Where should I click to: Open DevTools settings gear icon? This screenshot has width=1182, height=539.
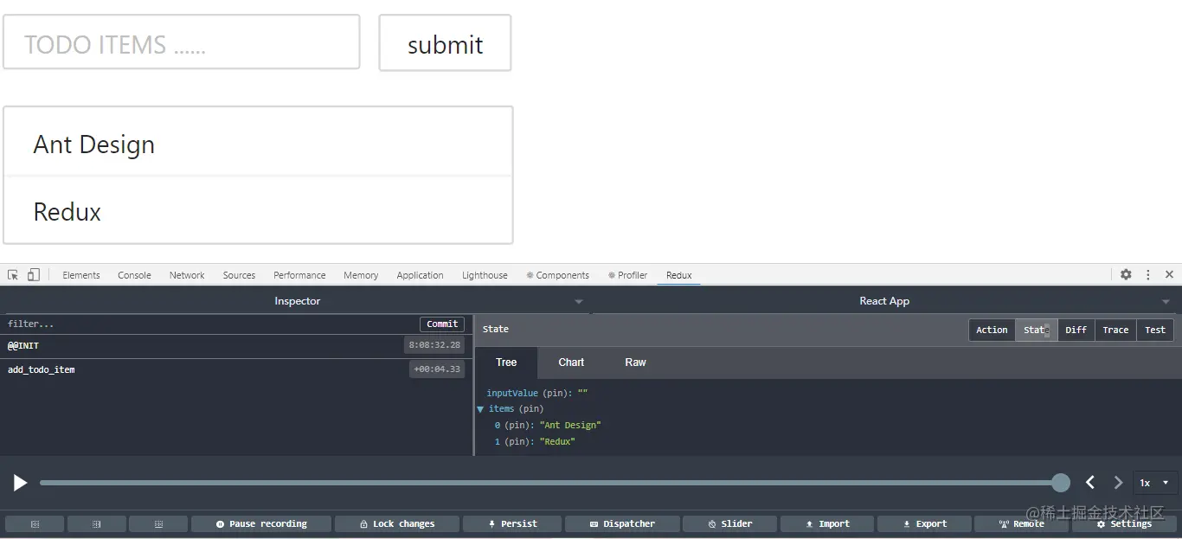[1126, 274]
